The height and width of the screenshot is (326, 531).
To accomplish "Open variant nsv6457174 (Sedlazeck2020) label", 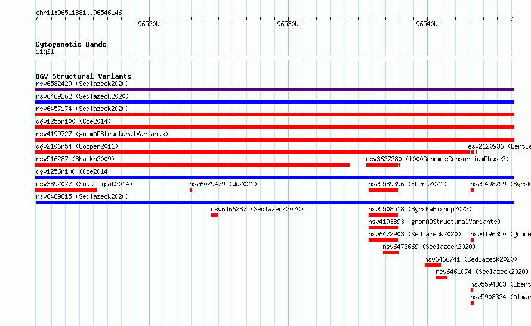I will coord(82,109).
